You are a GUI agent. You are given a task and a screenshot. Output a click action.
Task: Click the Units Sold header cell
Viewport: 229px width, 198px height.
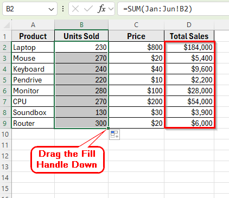click(x=81, y=36)
